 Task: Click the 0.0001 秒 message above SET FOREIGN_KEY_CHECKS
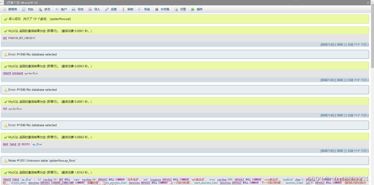[50, 31]
